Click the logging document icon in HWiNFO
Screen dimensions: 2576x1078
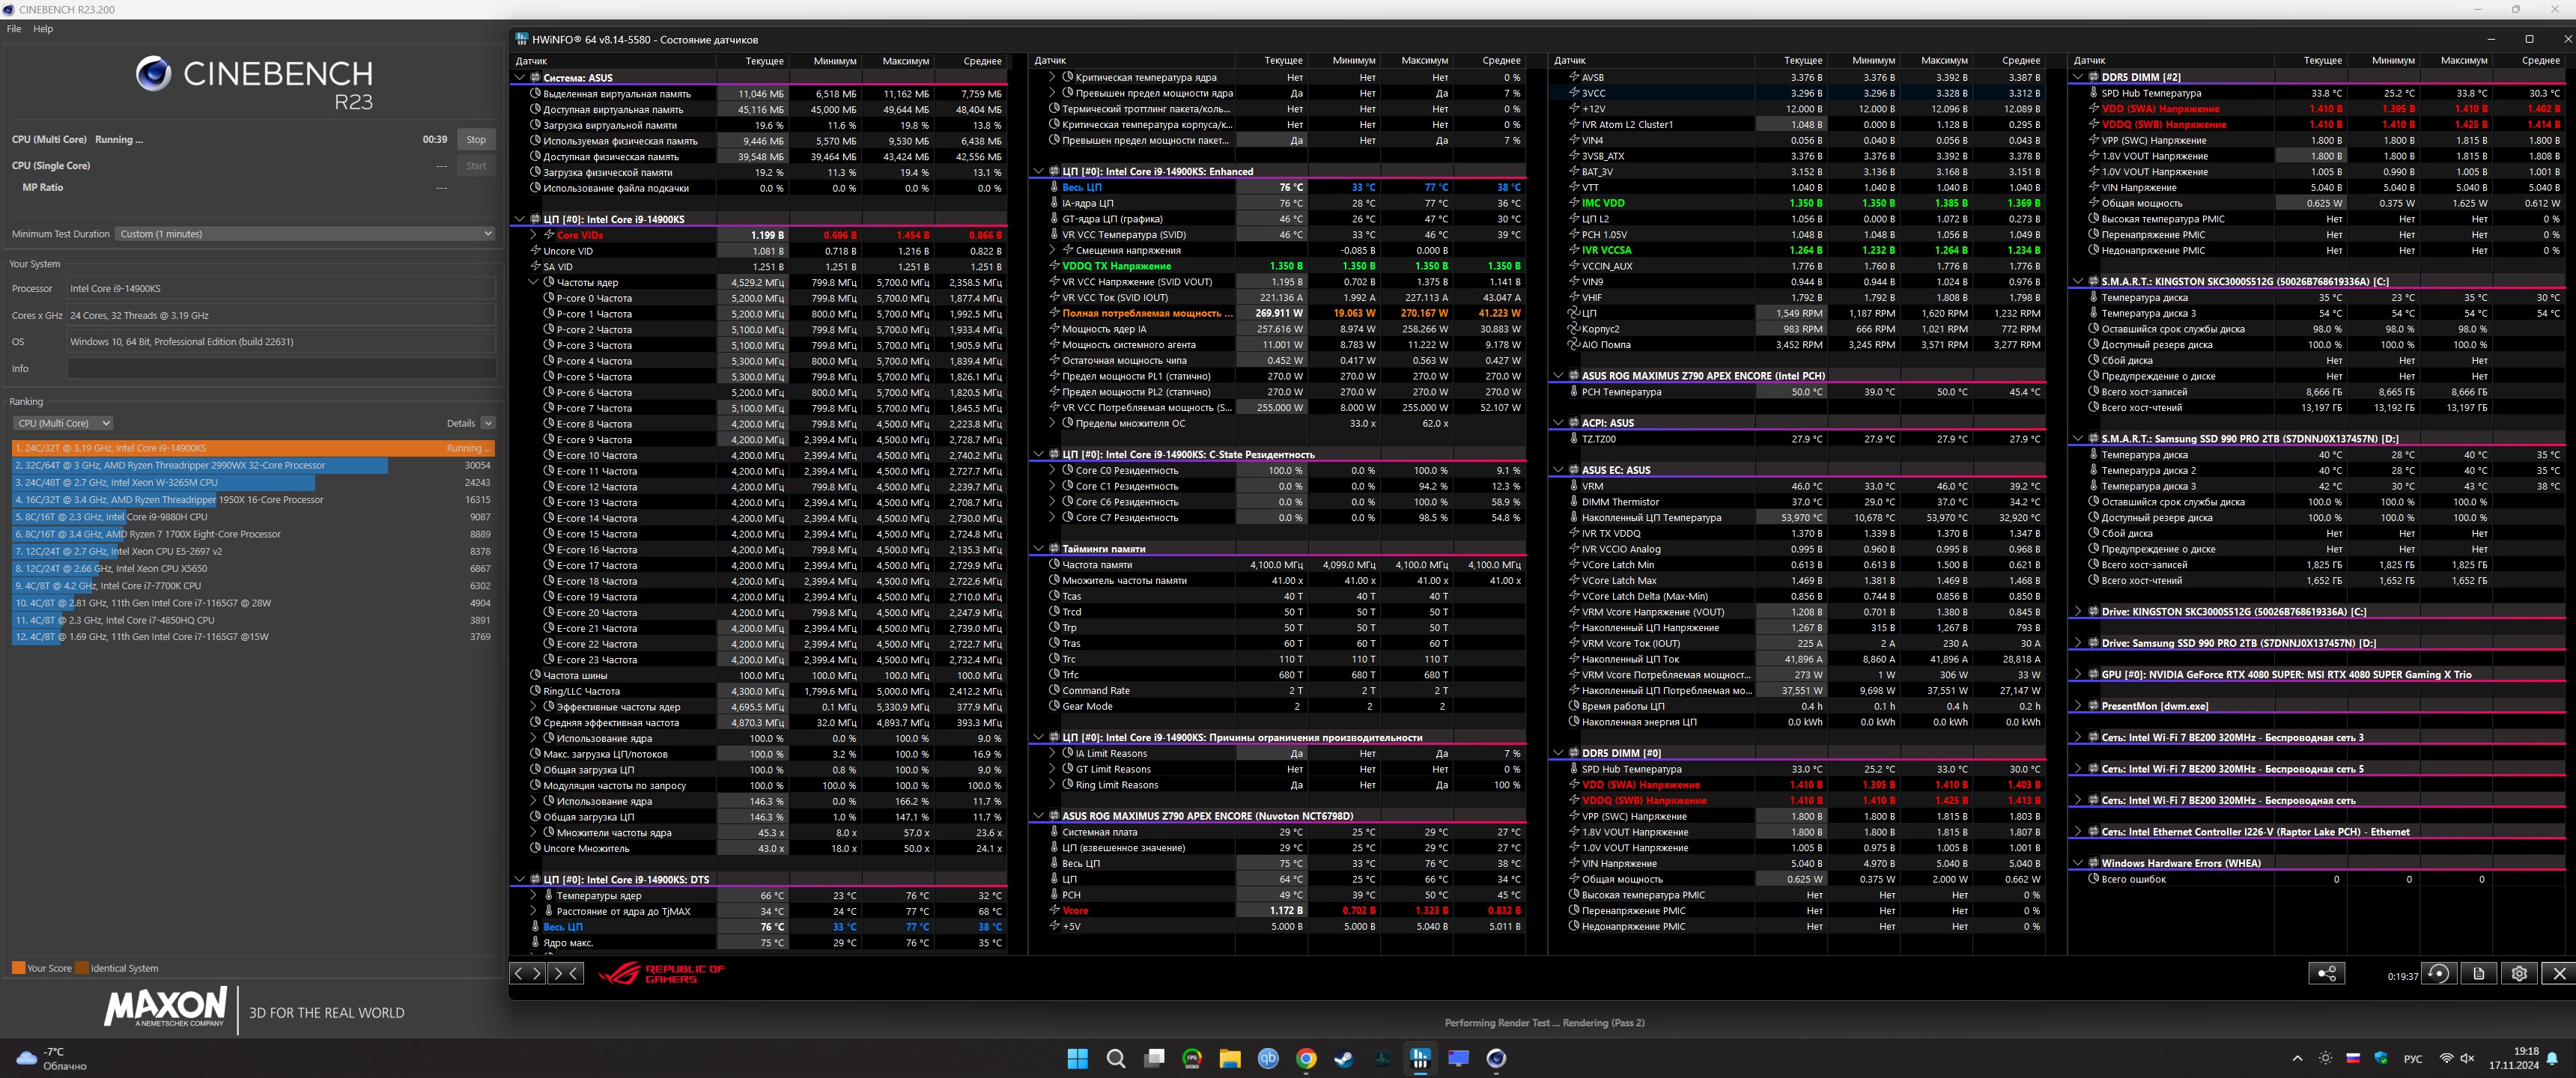click(x=2479, y=973)
